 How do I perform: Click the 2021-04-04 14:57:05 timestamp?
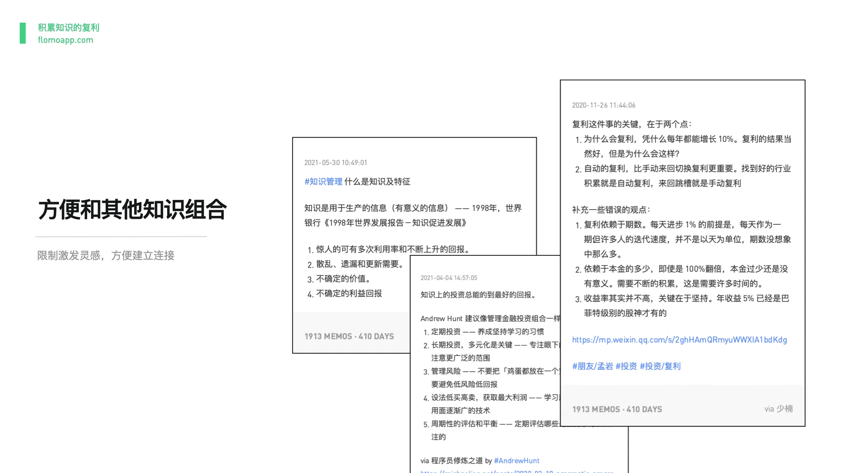pyautogui.click(x=449, y=278)
